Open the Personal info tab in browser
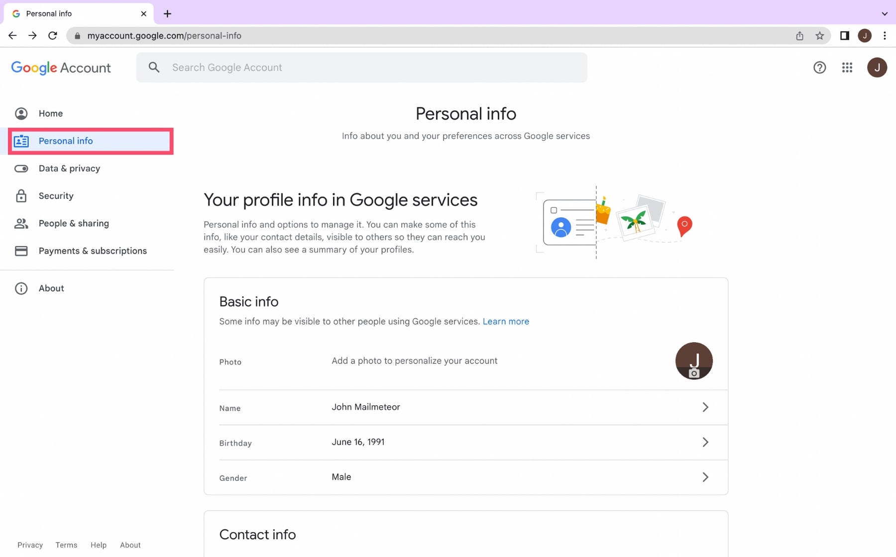This screenshot has height=557, width=896. pos(50,13)
